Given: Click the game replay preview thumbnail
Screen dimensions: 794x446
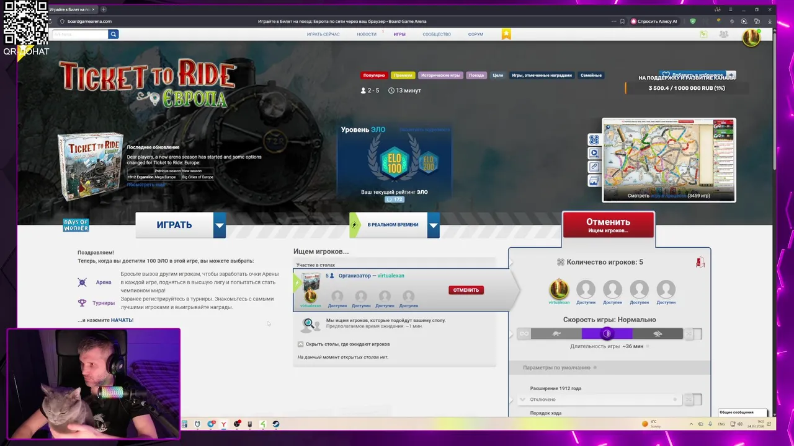Looking at the screenshot, I should 669,160.
